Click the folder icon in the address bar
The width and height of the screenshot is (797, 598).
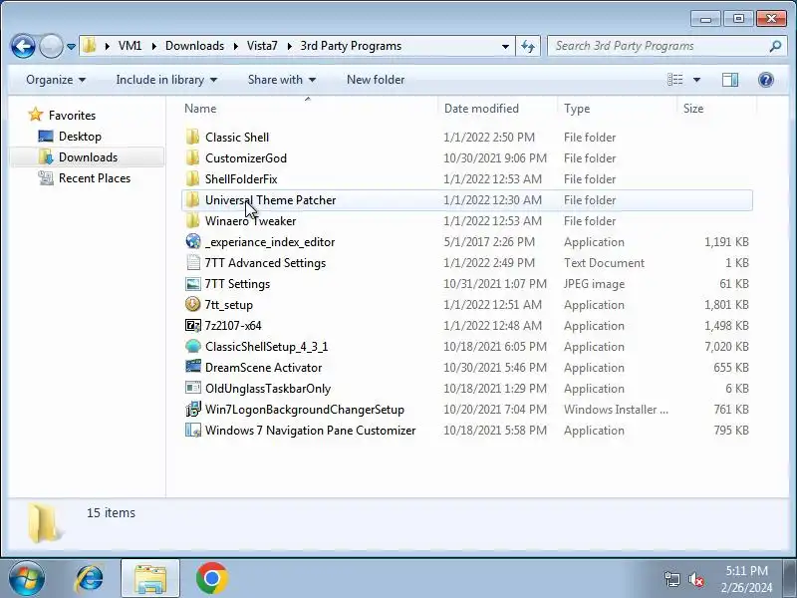tap(90, 46)
